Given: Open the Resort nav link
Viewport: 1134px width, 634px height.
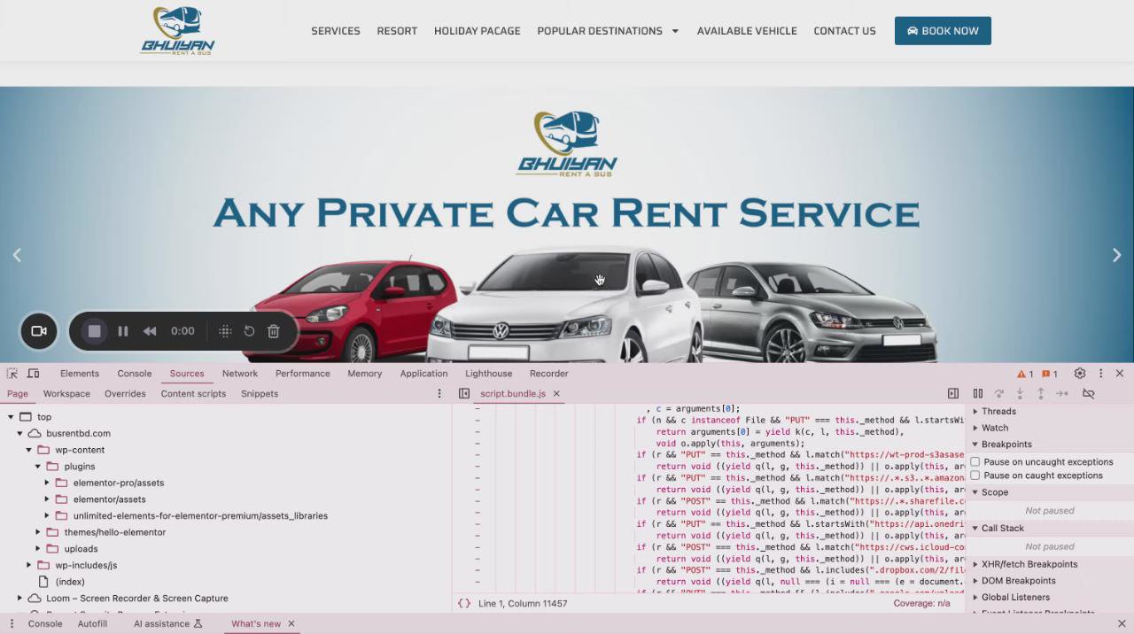Looking at the screenshot, I should point(397,31).
